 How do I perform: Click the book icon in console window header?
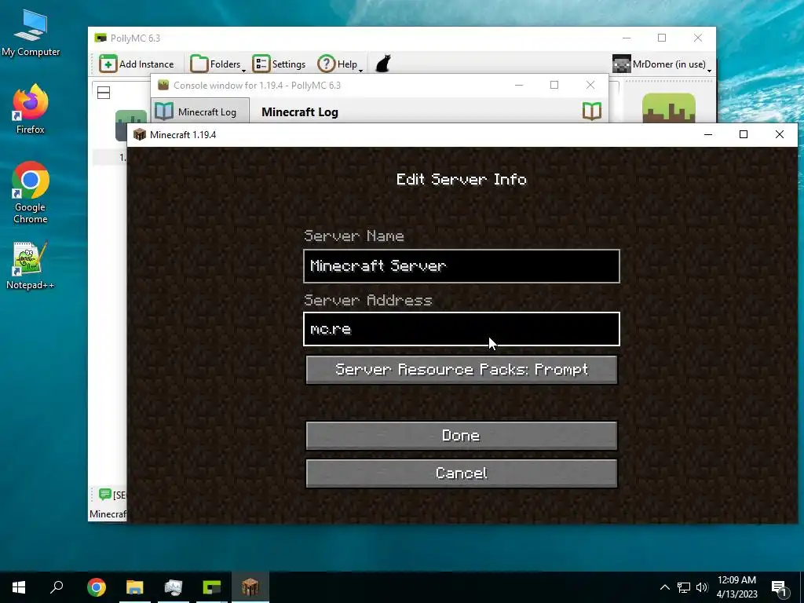tap(592, 111)
